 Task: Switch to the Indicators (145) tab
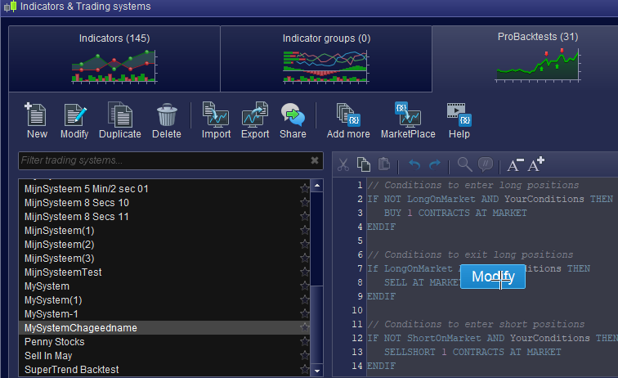coord(114,59)
